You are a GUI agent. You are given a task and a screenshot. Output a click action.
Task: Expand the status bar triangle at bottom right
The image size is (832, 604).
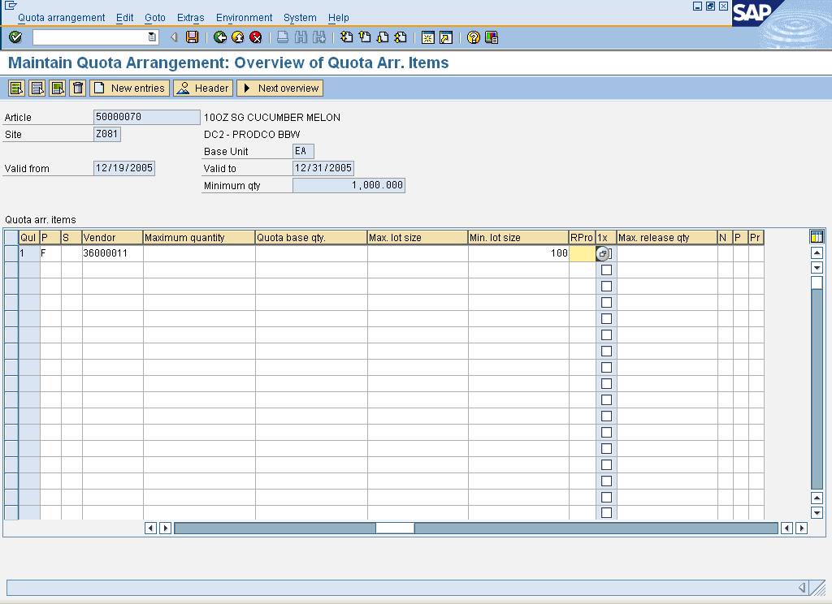pos(802,588)
